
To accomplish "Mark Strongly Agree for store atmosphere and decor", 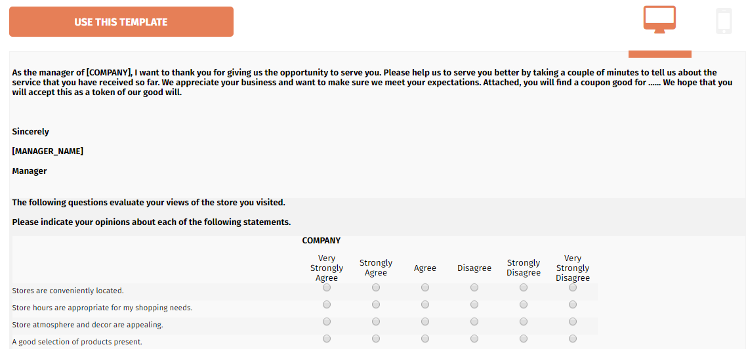I will 376,322.
